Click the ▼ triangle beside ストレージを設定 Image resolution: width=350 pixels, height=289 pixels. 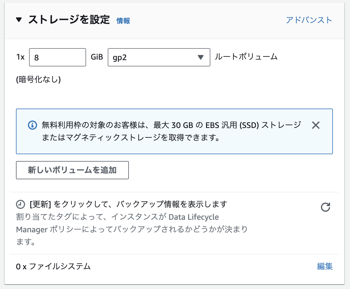[19, 20]
